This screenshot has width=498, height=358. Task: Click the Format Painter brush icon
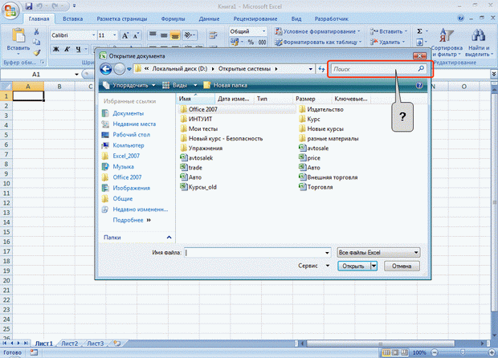tap(37, 53)
